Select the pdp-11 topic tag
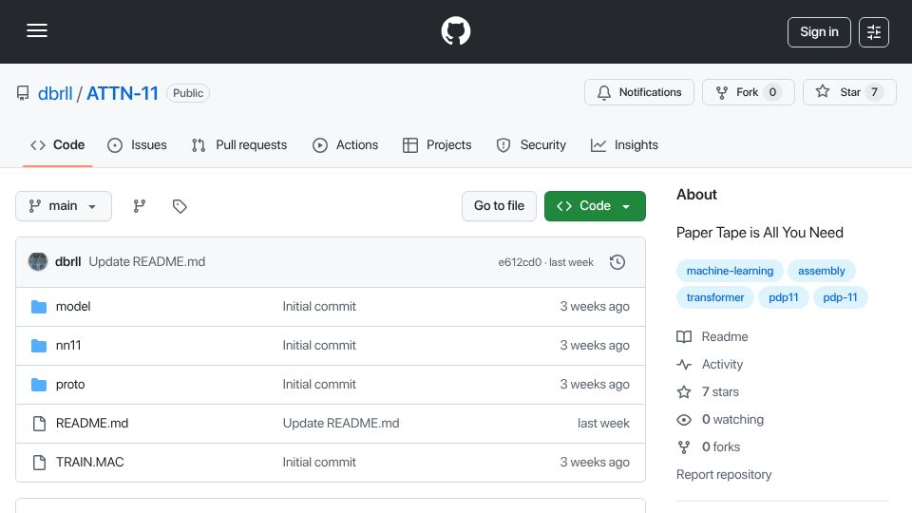Screen dimensions: 912x513 [x=840, y=297]
